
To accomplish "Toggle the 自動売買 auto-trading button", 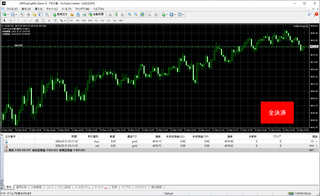I will point(96,14).
